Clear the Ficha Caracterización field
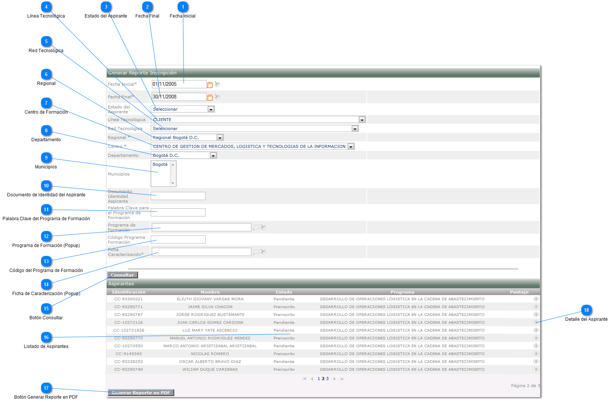Screen dimensions: 610x402 263,251
